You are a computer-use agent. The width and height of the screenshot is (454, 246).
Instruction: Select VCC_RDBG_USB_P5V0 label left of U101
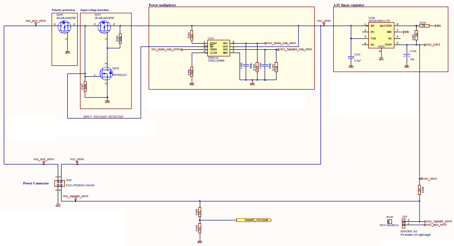[x=165, y=50]
